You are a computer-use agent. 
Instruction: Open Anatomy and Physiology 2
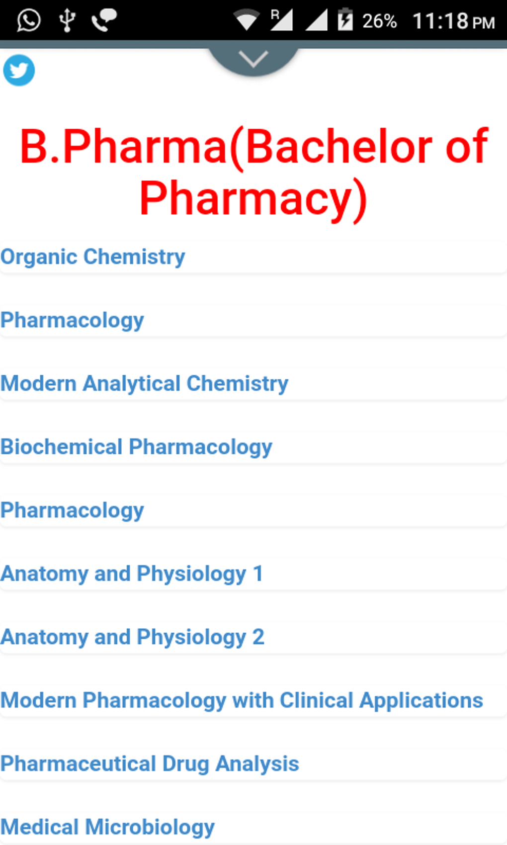tap(133, 637)
